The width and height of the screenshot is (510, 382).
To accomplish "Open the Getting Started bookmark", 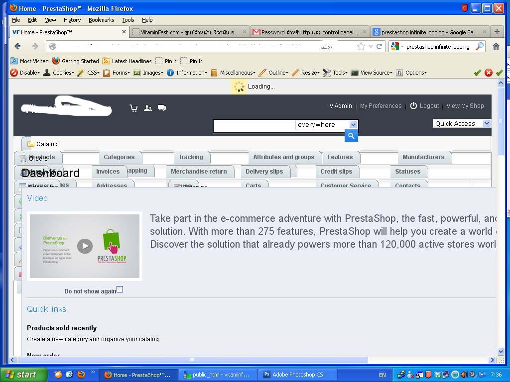I will pos(76,61).
